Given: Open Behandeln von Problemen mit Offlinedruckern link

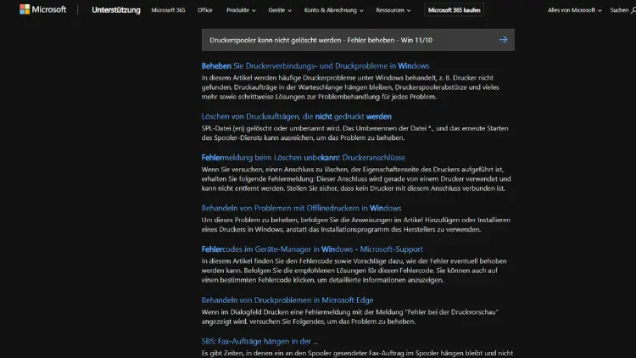Looking at the screenshot, I should click(x=301, y=208).
